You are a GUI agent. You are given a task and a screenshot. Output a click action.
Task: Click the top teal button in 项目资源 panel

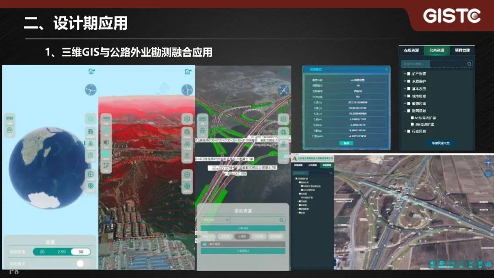[x=243, y=228]
